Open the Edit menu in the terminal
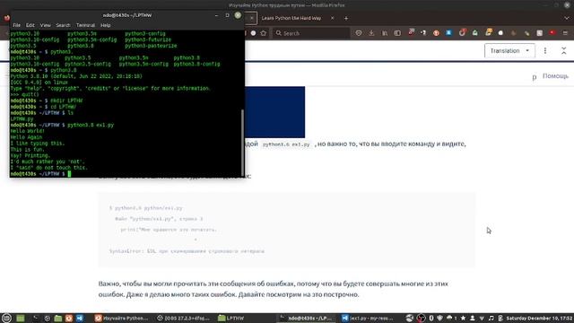 tap(30, 25)
